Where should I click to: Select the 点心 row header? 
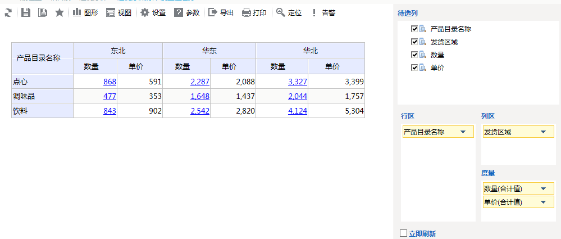pos(43,82)
